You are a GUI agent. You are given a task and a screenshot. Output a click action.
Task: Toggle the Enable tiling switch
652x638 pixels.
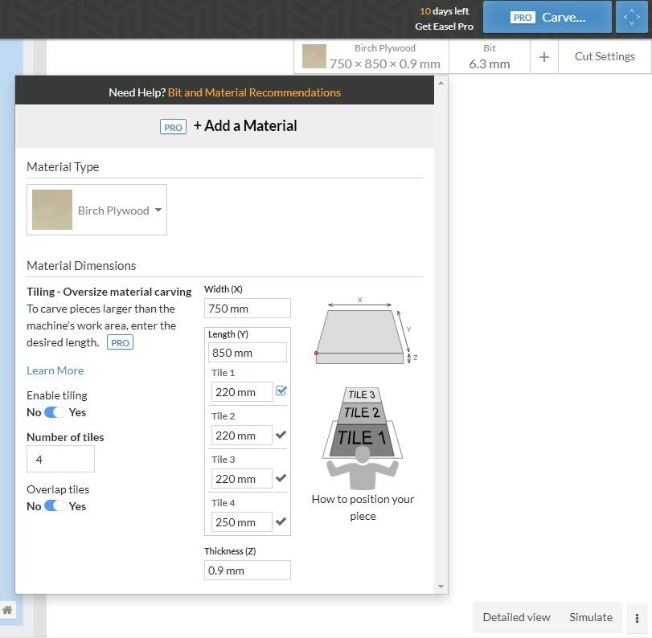[x=55, y=412]
